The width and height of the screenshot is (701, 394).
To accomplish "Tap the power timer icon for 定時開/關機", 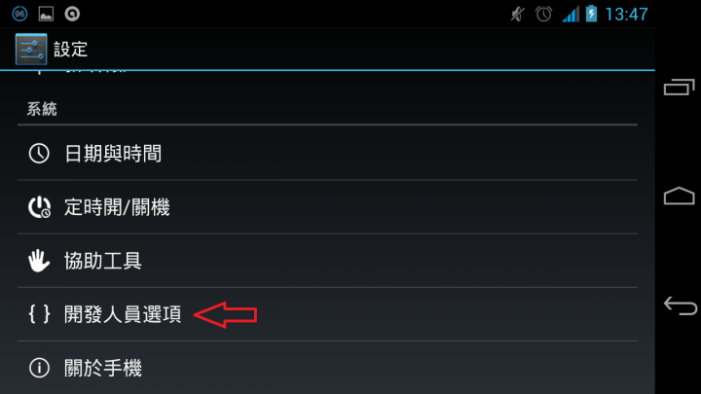I will pyautogui.click(x=39, y=207).
